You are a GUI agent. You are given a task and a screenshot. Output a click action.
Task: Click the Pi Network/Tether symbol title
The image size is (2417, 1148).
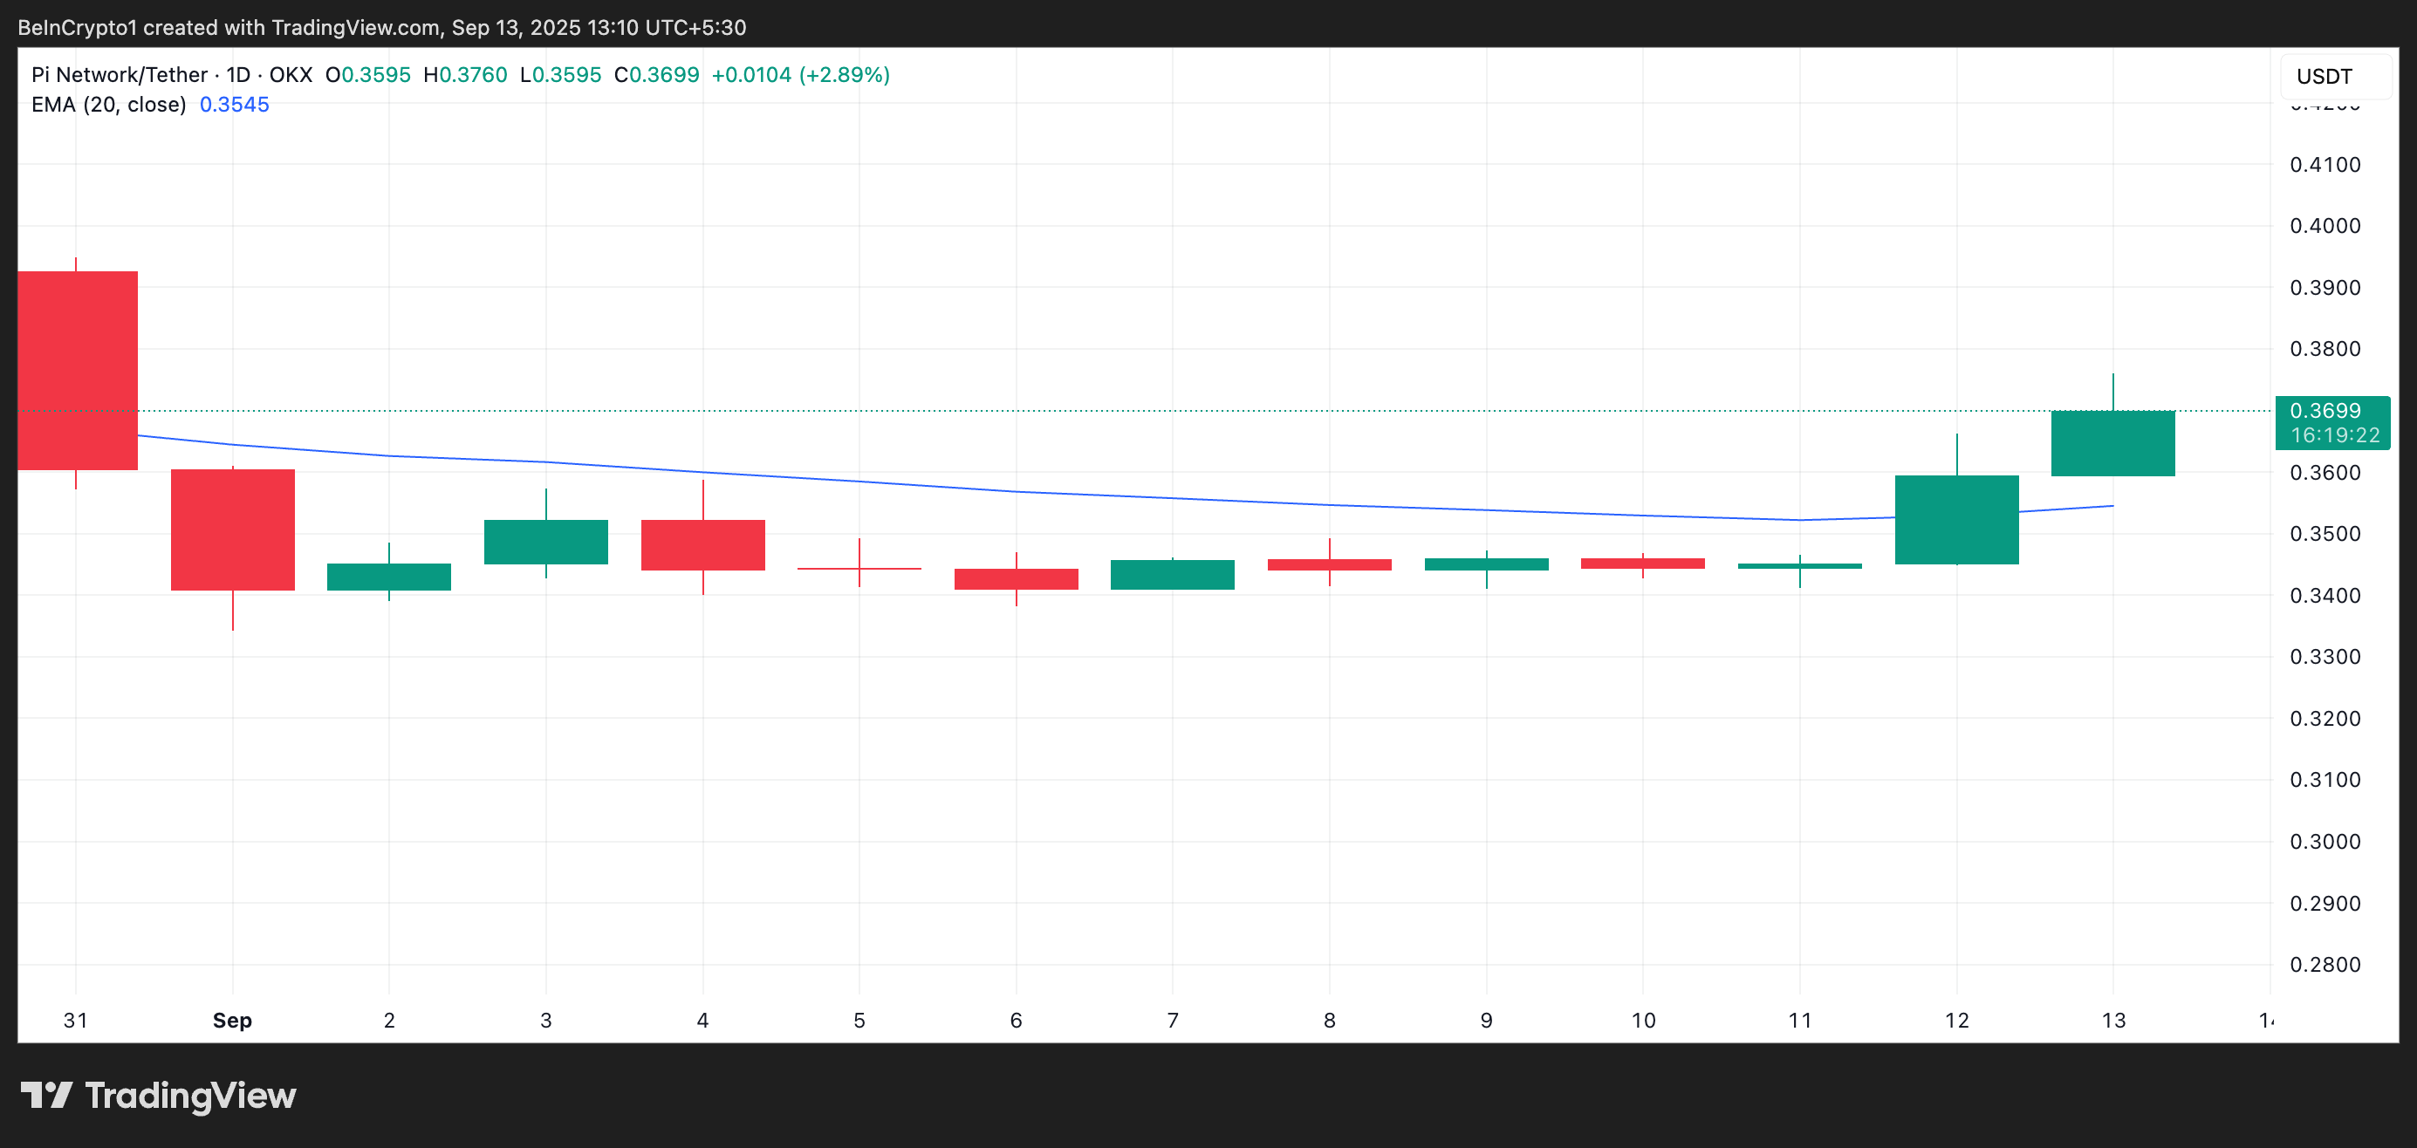[x=120, y=75]
